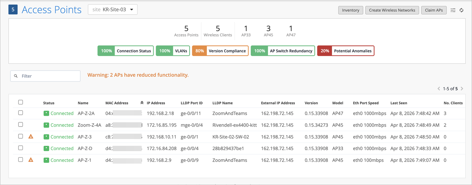Open table settings sliders icon
The height and width of the screenshot is (185, 472).
(453, 10)
